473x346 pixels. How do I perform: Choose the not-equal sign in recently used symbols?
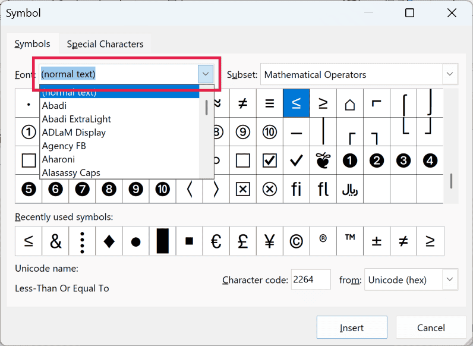point(403,241)
